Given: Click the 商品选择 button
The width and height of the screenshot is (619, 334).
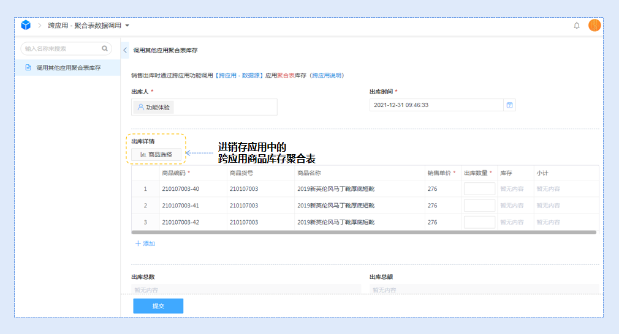Looking at the screenshot, I should (156, 155).
